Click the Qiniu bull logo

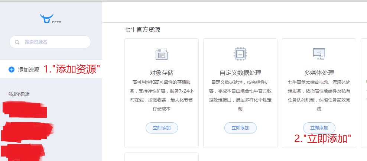[46, 18]
